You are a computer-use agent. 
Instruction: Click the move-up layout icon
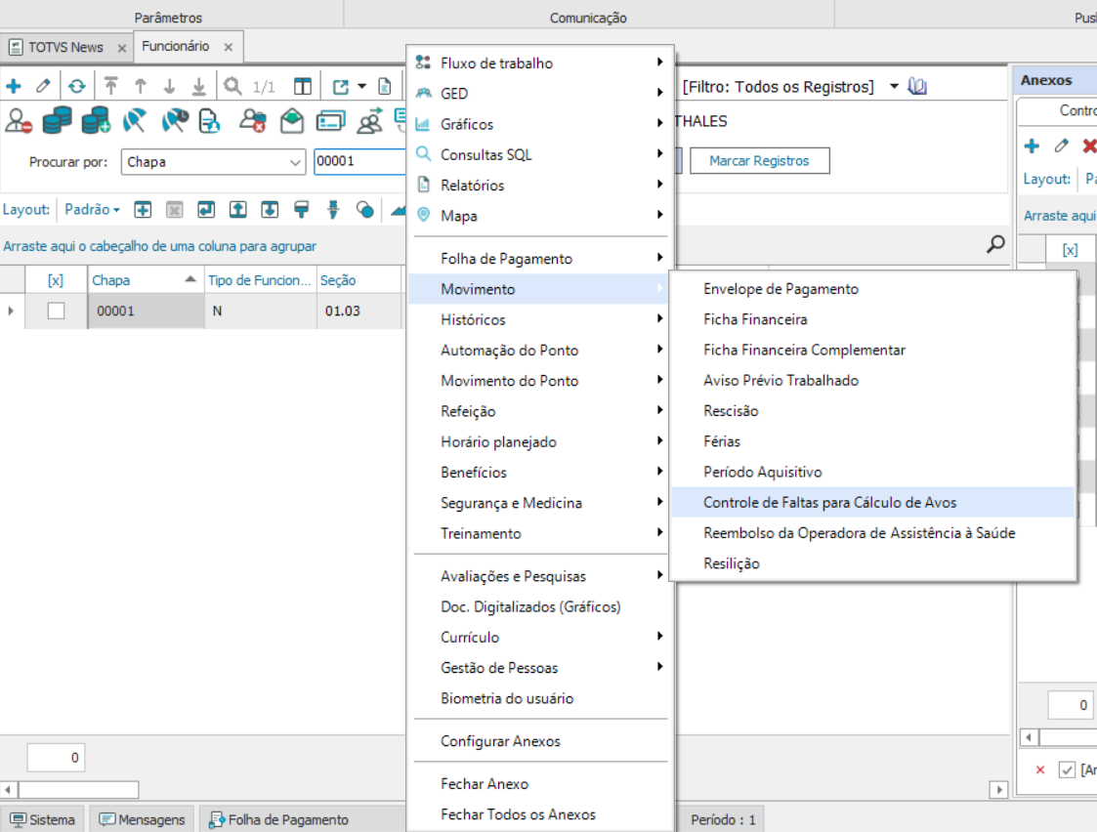point(238,210)
